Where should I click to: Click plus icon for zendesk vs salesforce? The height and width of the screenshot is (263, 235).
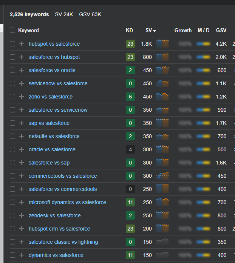22,215
